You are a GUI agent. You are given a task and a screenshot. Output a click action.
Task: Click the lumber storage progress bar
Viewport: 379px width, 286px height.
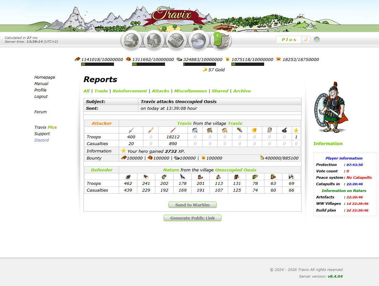coord(97,64)
